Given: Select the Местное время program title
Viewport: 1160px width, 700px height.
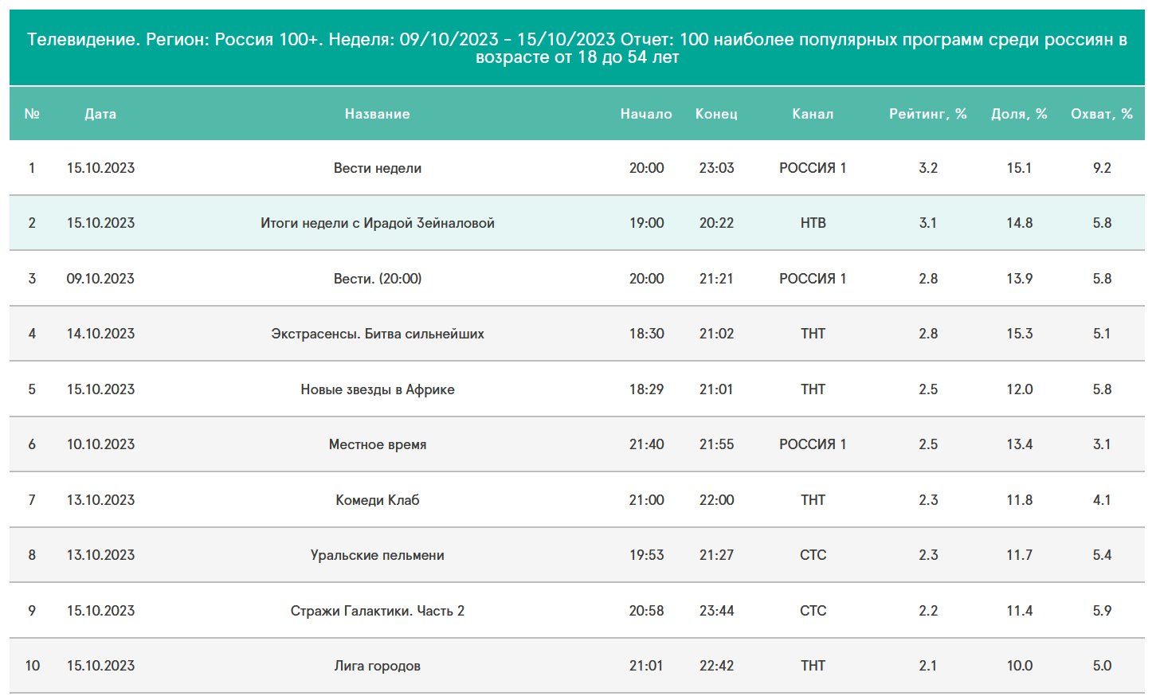Looking at the screenshot, I should (x=378, y=444).
